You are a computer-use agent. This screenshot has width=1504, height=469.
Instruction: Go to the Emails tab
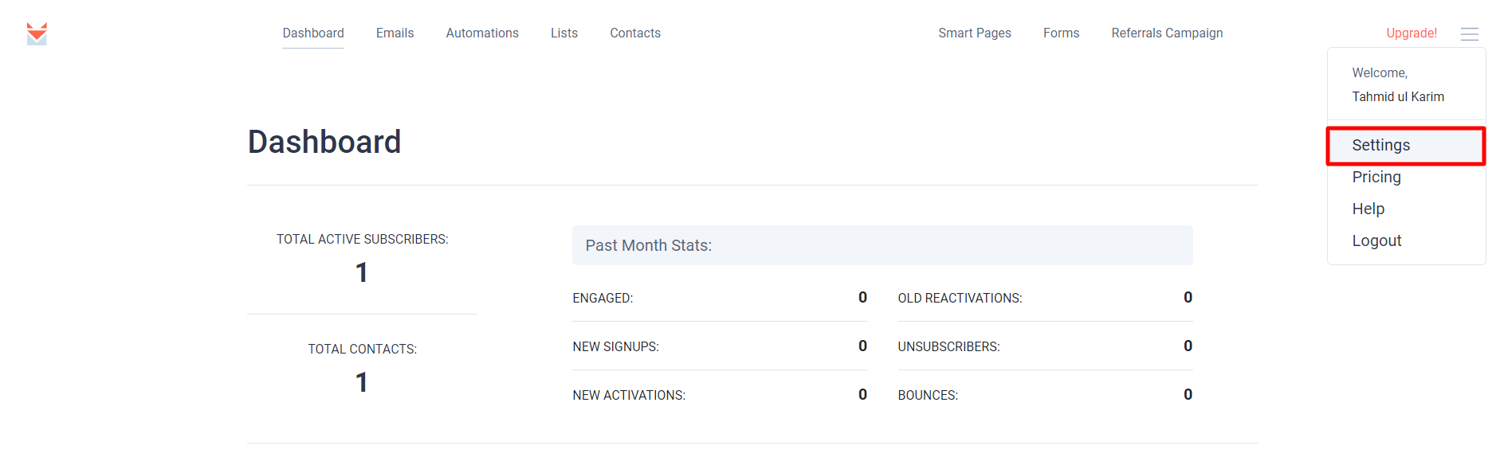[395, 33]
